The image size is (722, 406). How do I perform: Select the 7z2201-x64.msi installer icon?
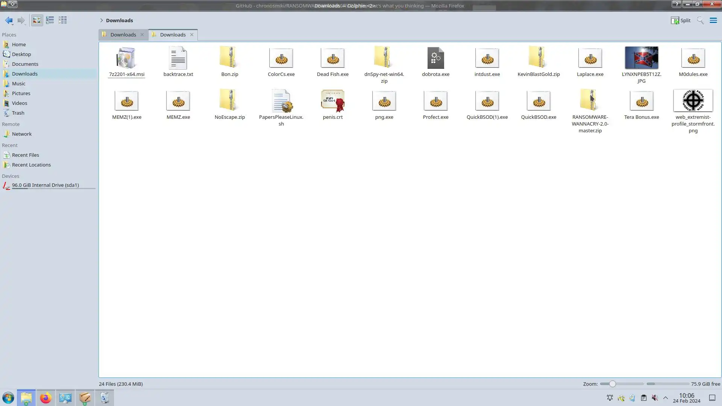[x=126, y=58]
